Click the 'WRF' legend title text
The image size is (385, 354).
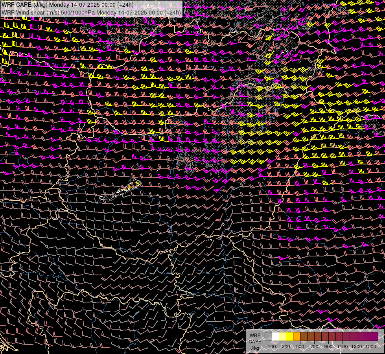pyautogui.click(x=255, y=336)
